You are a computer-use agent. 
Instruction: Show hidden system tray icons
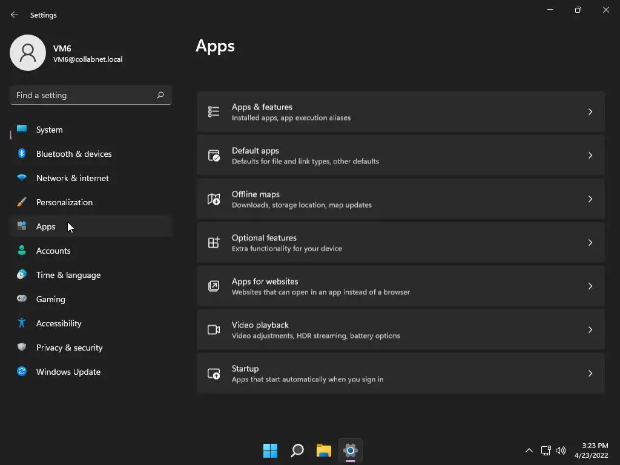(x=529, y=450)
